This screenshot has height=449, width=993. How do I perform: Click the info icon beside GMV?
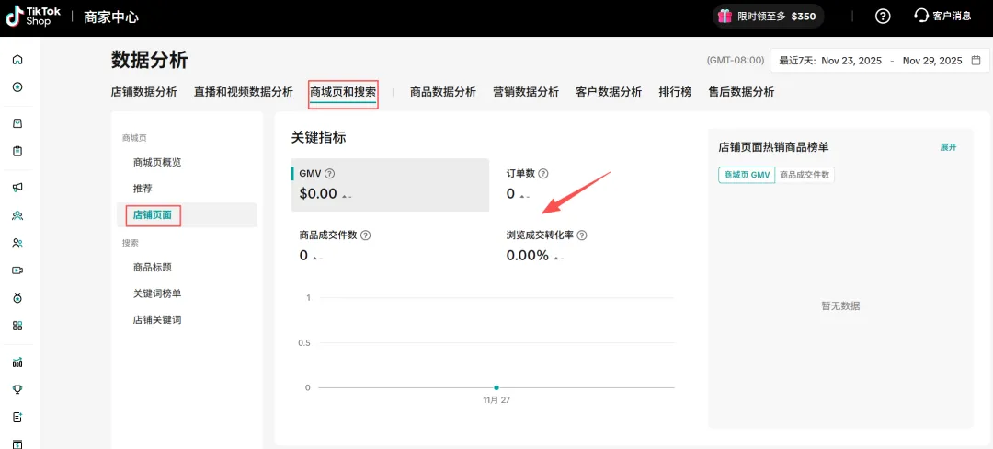330,174
